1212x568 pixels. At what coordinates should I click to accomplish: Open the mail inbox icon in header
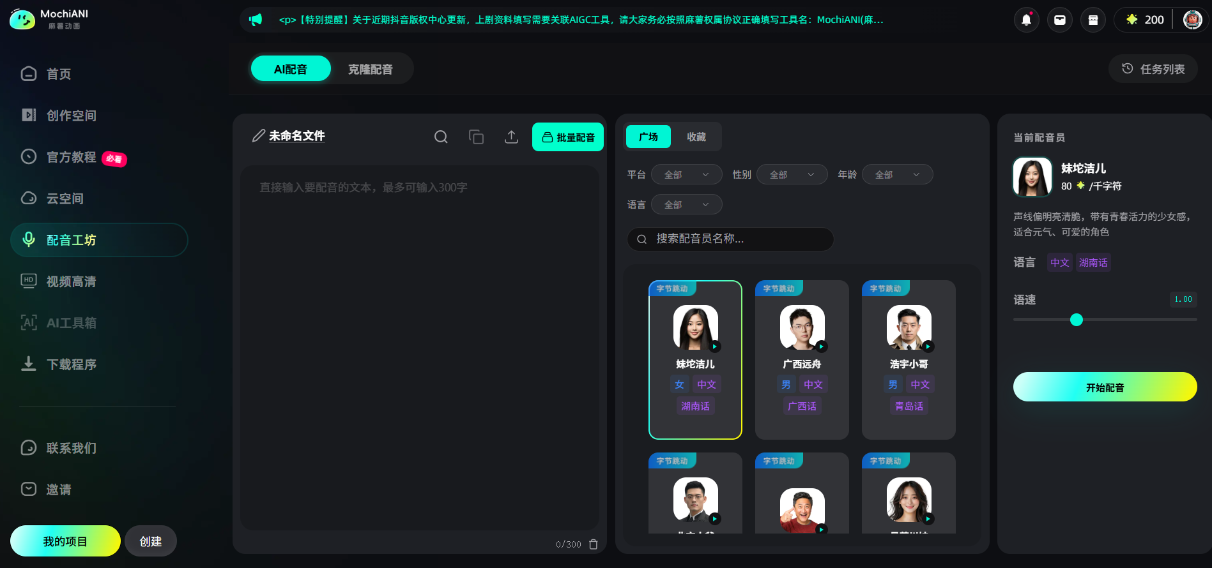click(x=1060, y=20)
